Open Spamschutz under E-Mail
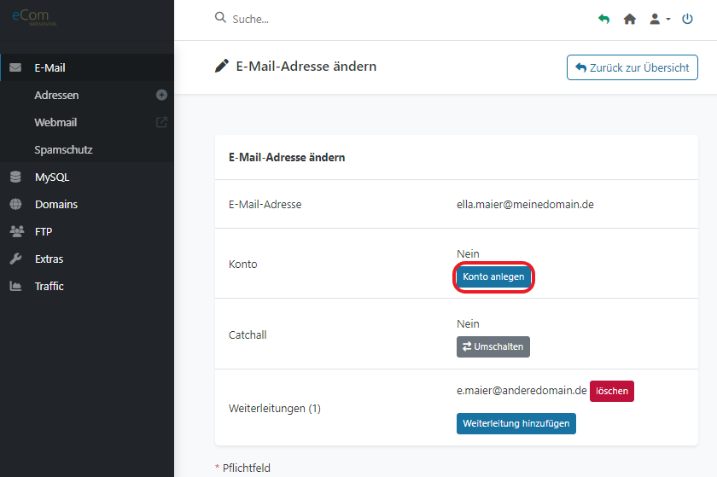This screenshot has width=717, height=477. point(63,149)
